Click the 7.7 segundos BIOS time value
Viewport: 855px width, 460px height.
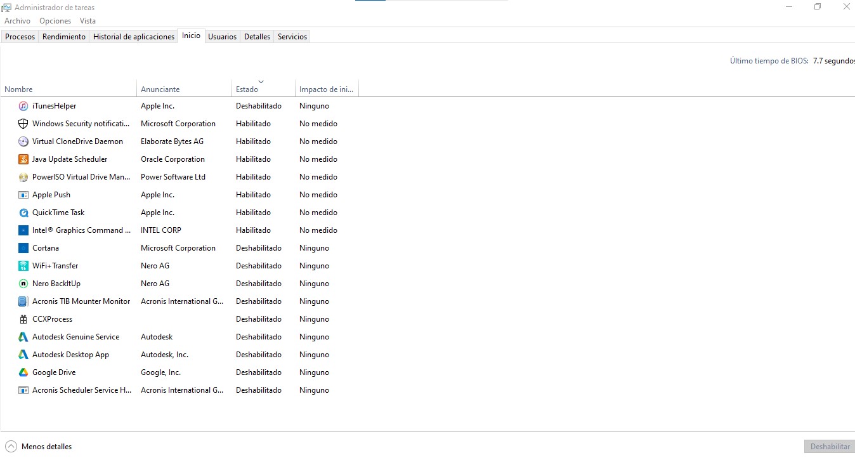pos(834,61)
